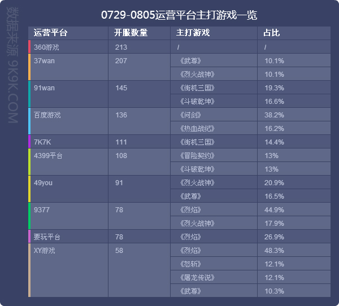Screen dimensions: 339x306
Task: Click 《屠龙传说》 game name
Action: [197, 278]
